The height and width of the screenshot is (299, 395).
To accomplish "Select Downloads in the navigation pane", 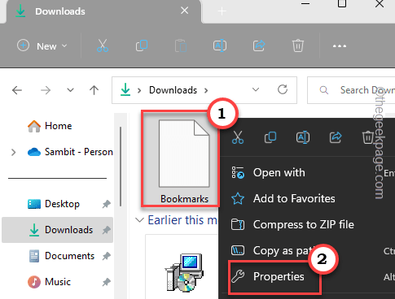I will point(57,230).
